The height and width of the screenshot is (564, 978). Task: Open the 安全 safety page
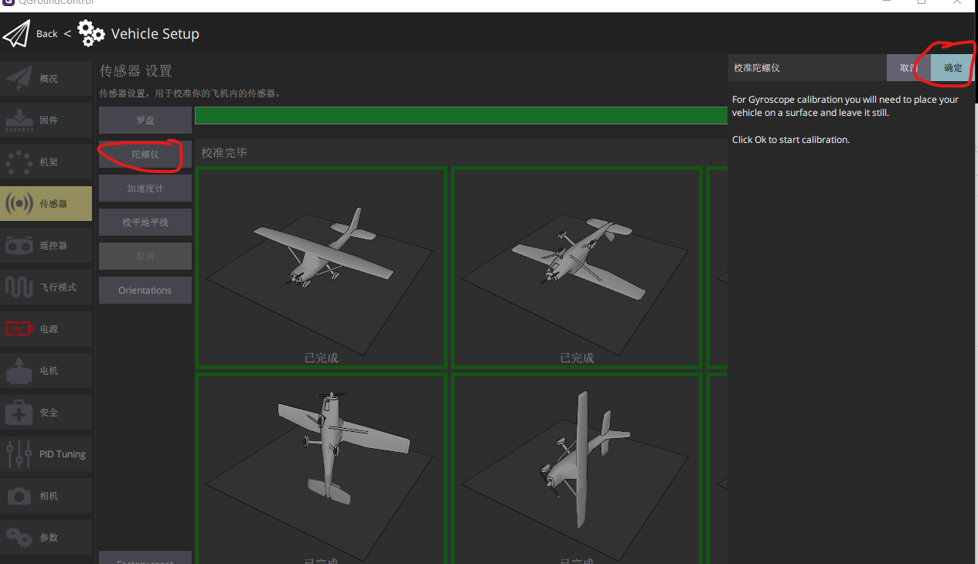[46, 413]
